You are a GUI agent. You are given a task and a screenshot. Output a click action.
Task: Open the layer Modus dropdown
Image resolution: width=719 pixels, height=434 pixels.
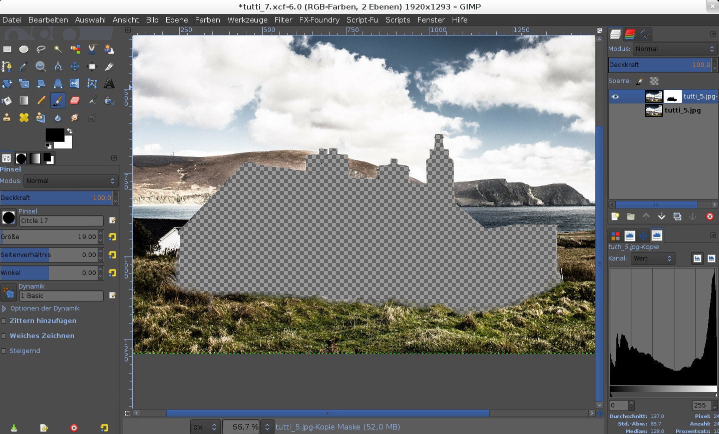674,49
